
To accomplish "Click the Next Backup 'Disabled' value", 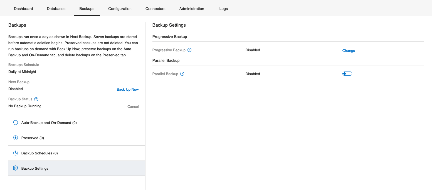I will tap(16, 89).
